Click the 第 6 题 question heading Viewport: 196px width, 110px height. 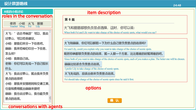(70, 20)
